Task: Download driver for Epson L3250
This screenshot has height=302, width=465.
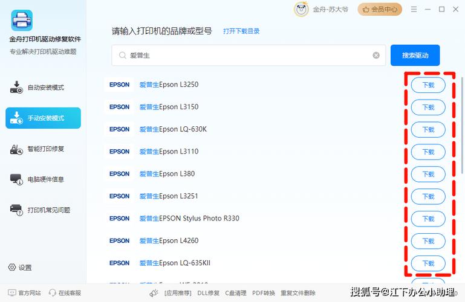Action: click(x=428, y=85)
